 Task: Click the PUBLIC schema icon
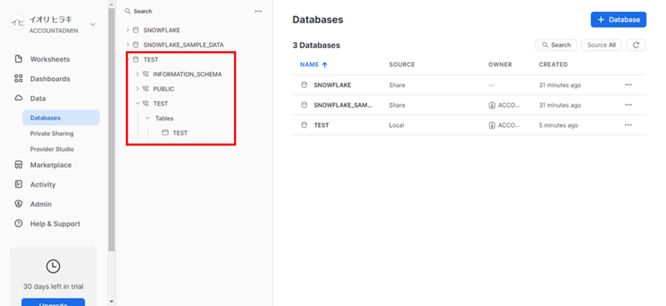click(x=146, y=89)
